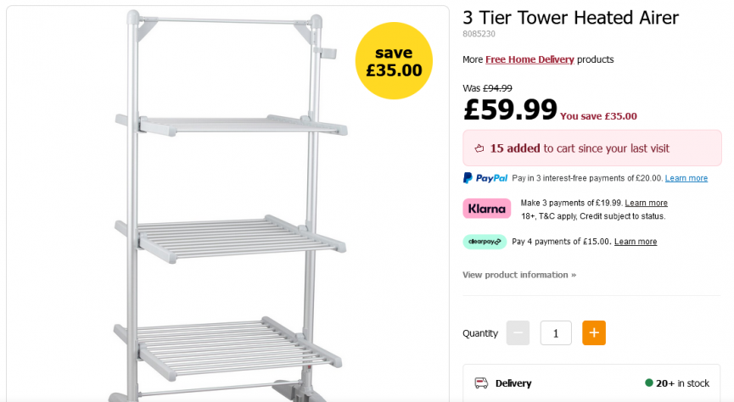Click the delivery truck icon
The width and height of the screenshot is (734, 402).
481,383
